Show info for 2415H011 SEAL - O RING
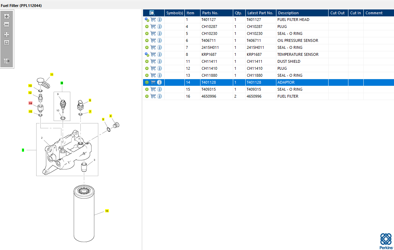 pos(159,47)
